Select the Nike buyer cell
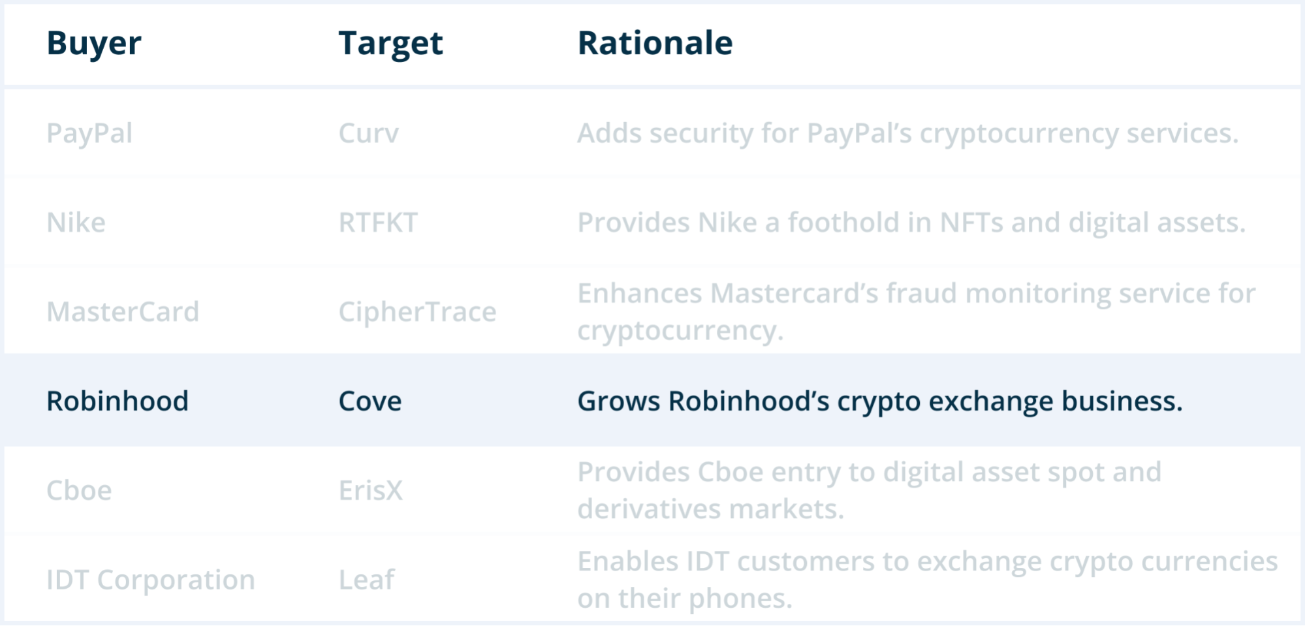This screenshot has width=1305, height=626. [x=76, y=223]
